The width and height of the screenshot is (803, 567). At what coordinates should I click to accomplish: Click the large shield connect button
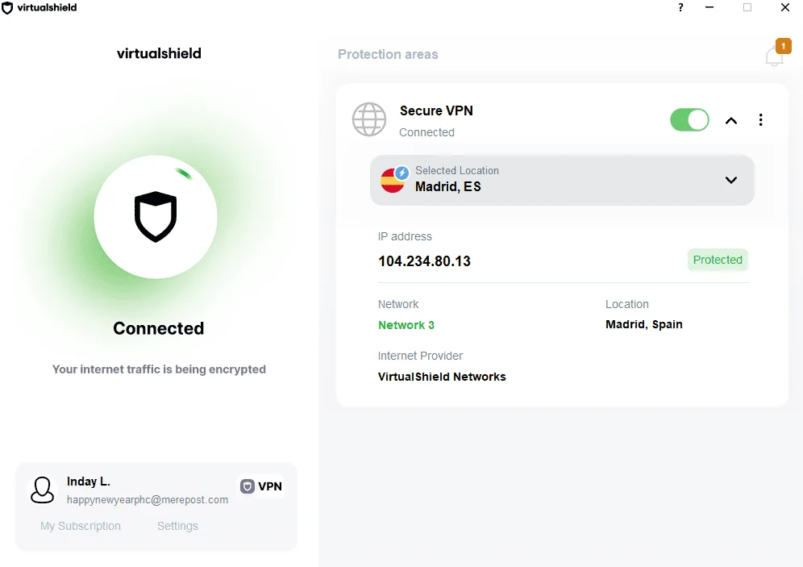tap(156, 217)
